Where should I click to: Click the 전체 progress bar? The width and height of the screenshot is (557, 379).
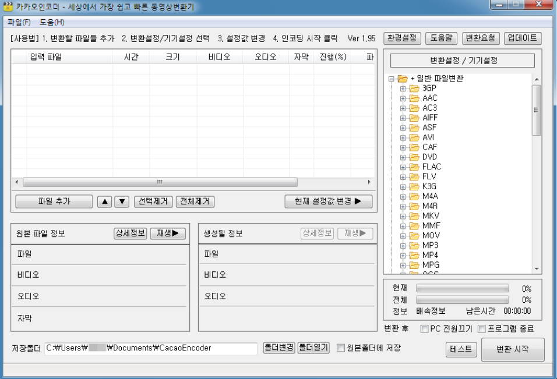coord(462,300)
